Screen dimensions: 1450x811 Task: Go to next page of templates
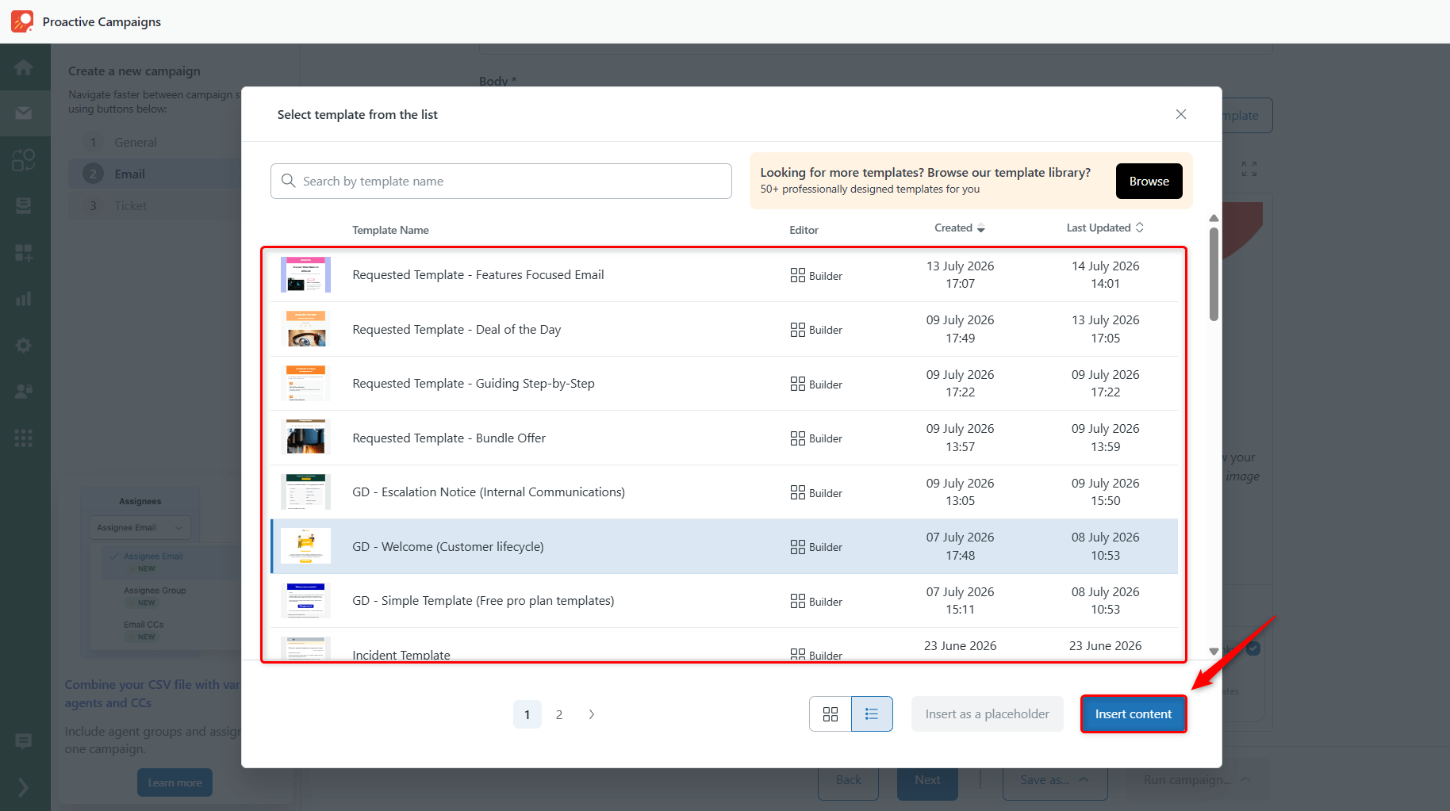coord(592,714)
